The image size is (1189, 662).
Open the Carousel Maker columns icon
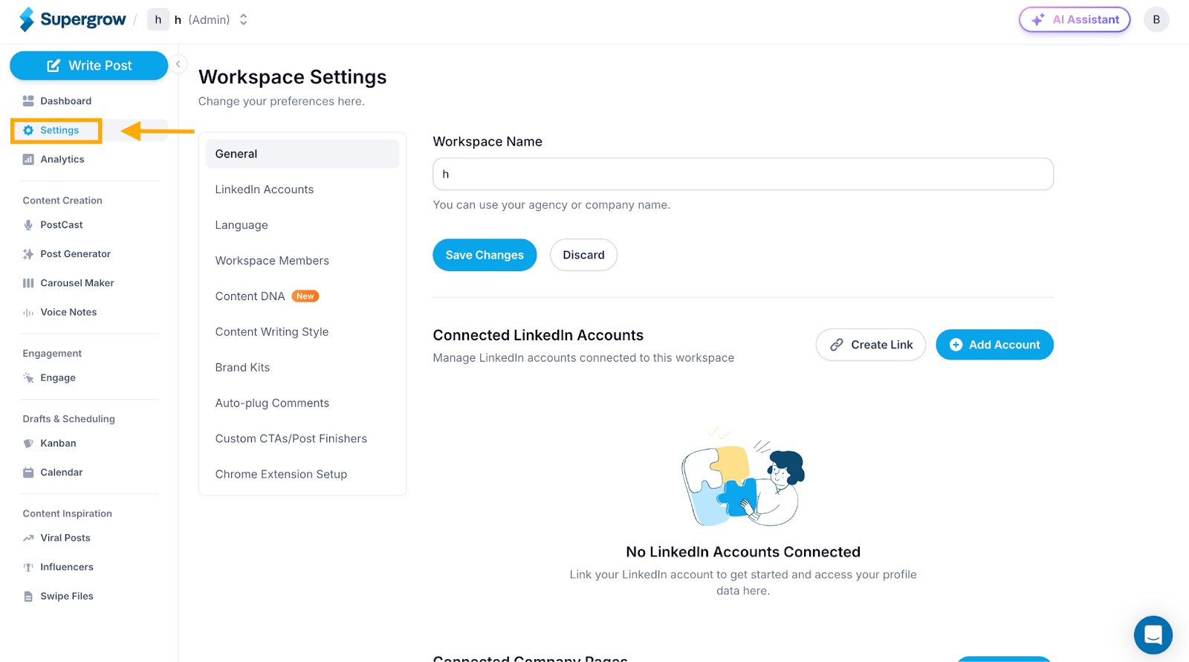pos(28,283)
